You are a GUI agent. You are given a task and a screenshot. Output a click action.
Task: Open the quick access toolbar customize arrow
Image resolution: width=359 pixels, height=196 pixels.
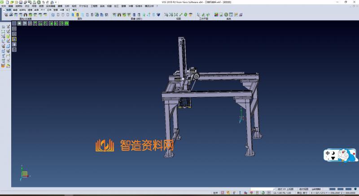[x=55, y=2]
